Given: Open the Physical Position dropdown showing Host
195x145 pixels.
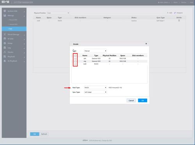Looking at the screenshot, I should (58, 13).
